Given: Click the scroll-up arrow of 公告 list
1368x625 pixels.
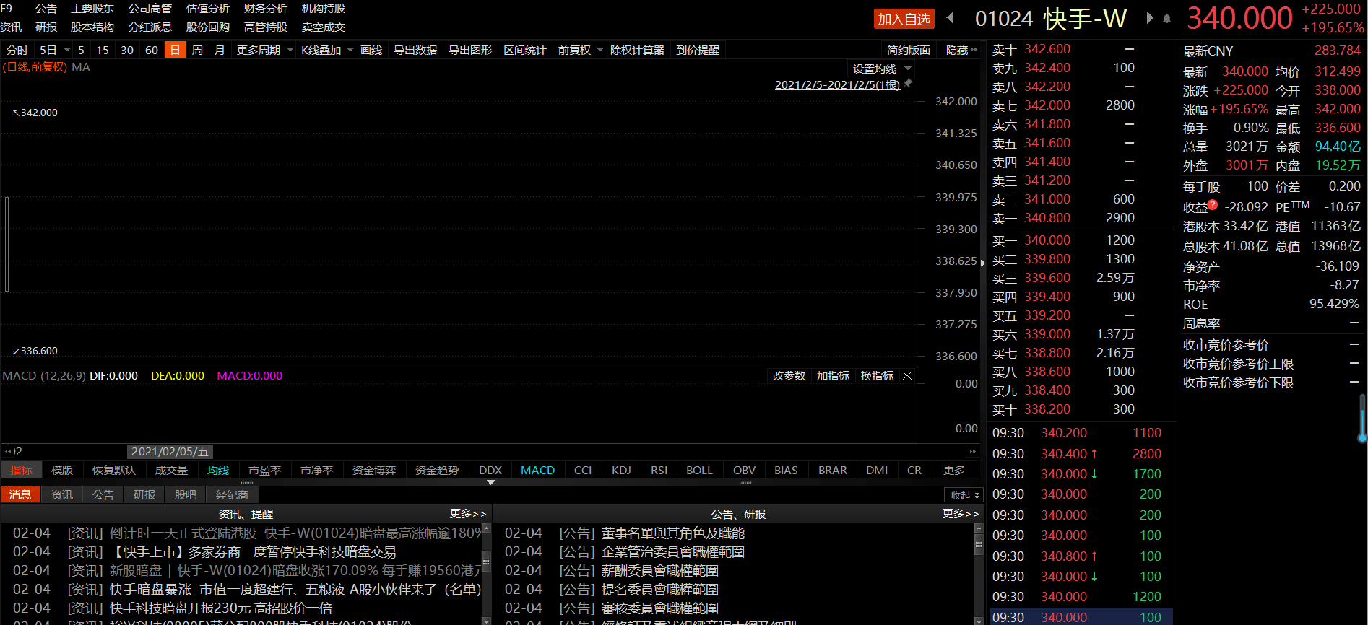Looking at the screenshot, I should point(979,529).
